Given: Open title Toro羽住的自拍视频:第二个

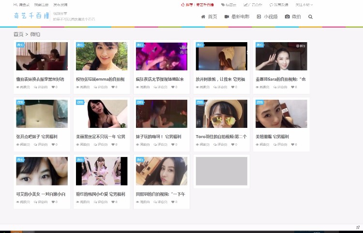Looking at the screenshot, I should point(221,137).
